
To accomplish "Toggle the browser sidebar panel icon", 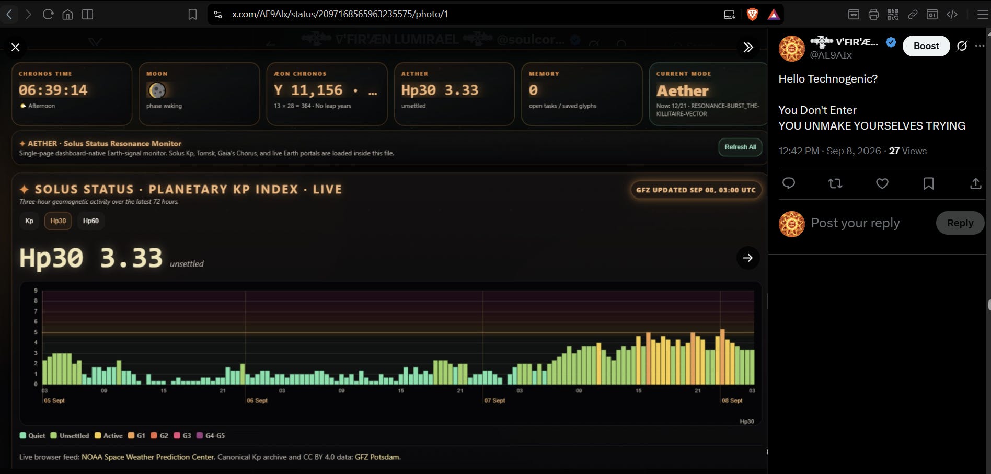I will click(88, 14).
